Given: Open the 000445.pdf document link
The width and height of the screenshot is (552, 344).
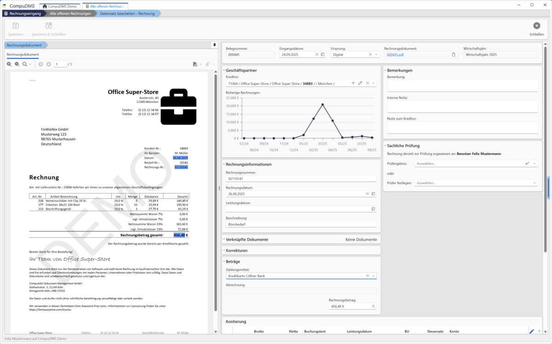Looking at the screenshot, I should pyautogui.click(x=396, y=54).
